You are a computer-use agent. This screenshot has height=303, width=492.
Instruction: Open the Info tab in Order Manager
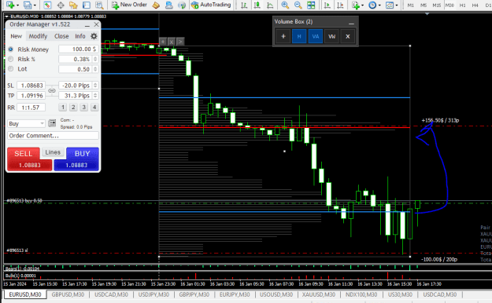click(x=80, y=36)
